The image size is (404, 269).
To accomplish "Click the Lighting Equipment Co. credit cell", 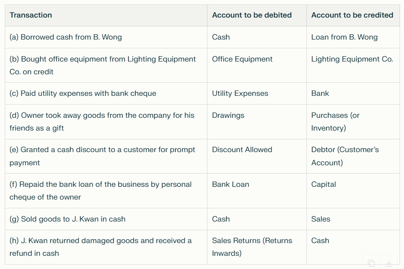I will (352, 59).
